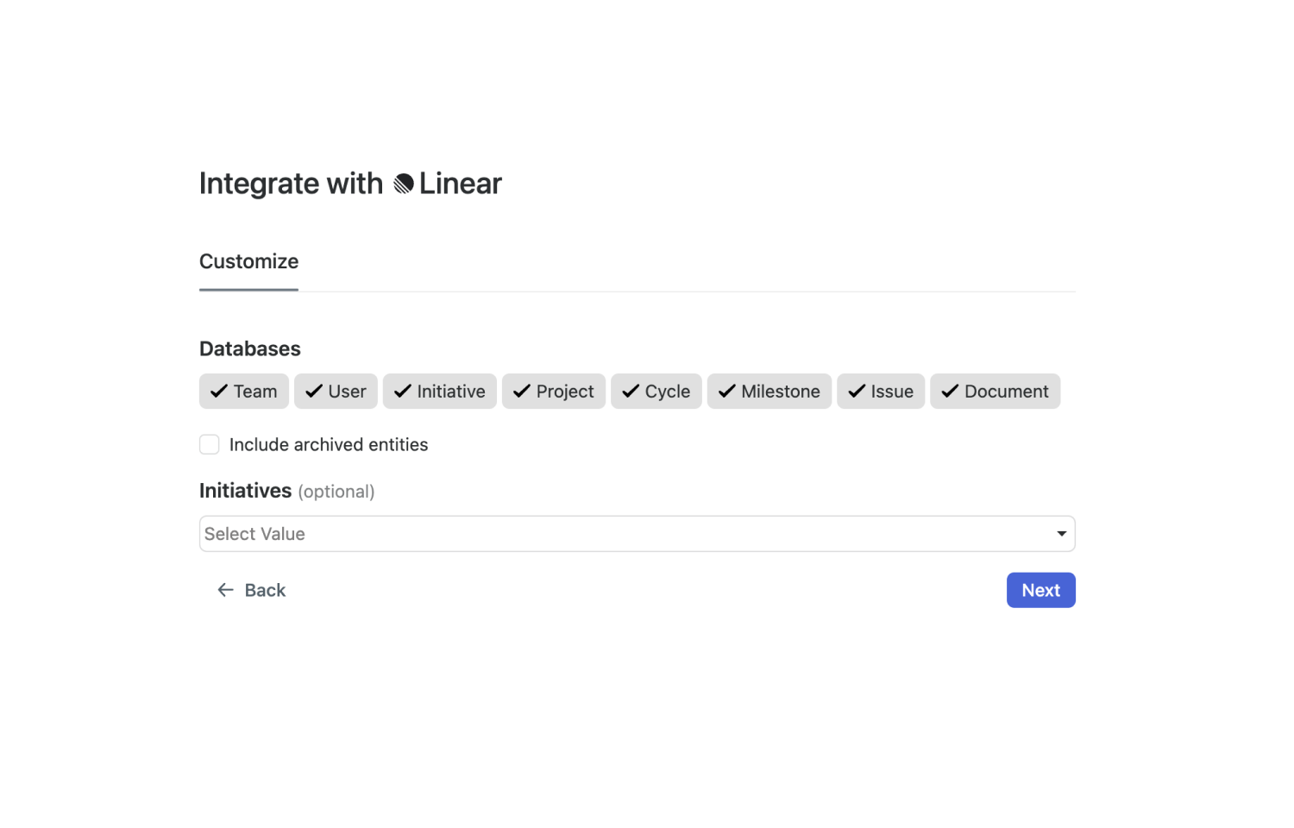Click the checkmark icon beside Cycle

(x=631, y=392)
